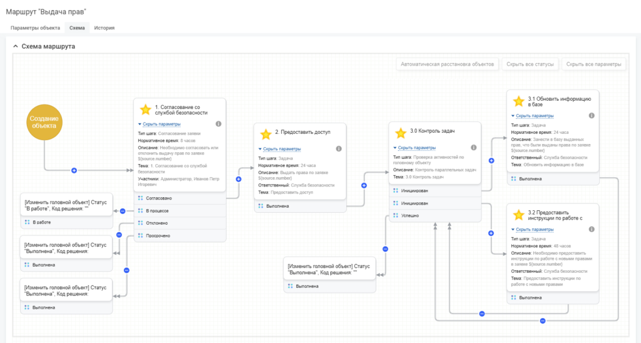641x343 pixels.
Task: Click the minus connector beside В процессе status
Action: click(123, 211)
